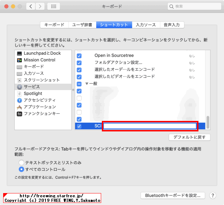
Task: Select すべてのコントロール radio button
Action: [x=21, y=169]
